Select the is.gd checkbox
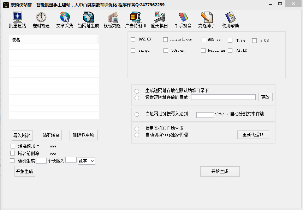Viewport: 303px width, 210px height. [133, 50]
